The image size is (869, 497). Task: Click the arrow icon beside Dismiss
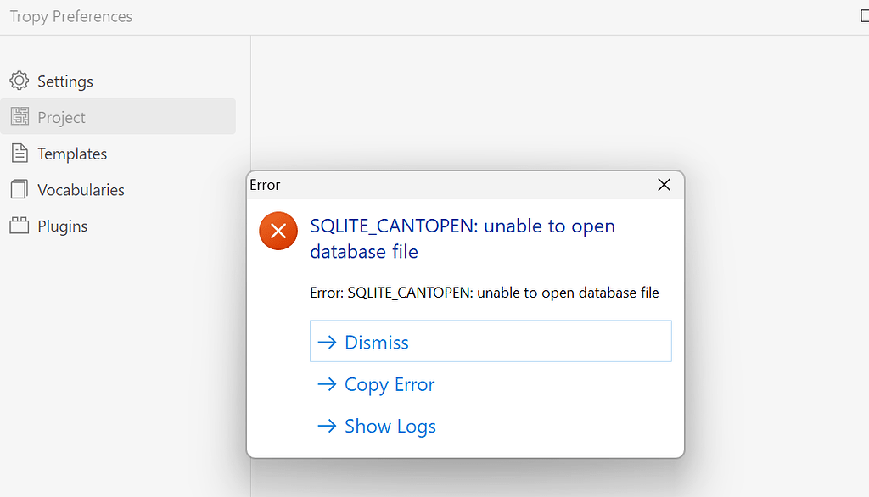[x=327, y=342]
